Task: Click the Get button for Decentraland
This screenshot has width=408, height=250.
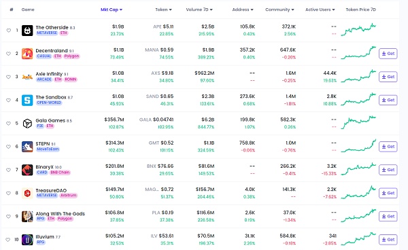Action: tap(388, 54)
